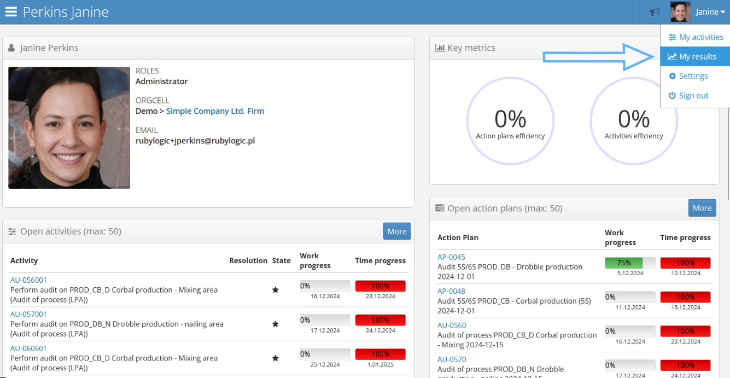730x378 pixels.
Task: Click the Simple Company Ltd. Firm link
Action: tap(215, 111)
